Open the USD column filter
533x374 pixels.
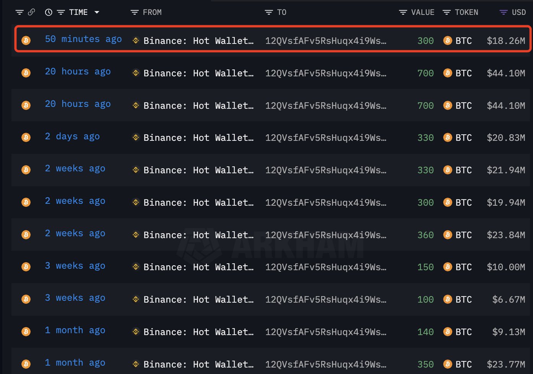(504, 13)
